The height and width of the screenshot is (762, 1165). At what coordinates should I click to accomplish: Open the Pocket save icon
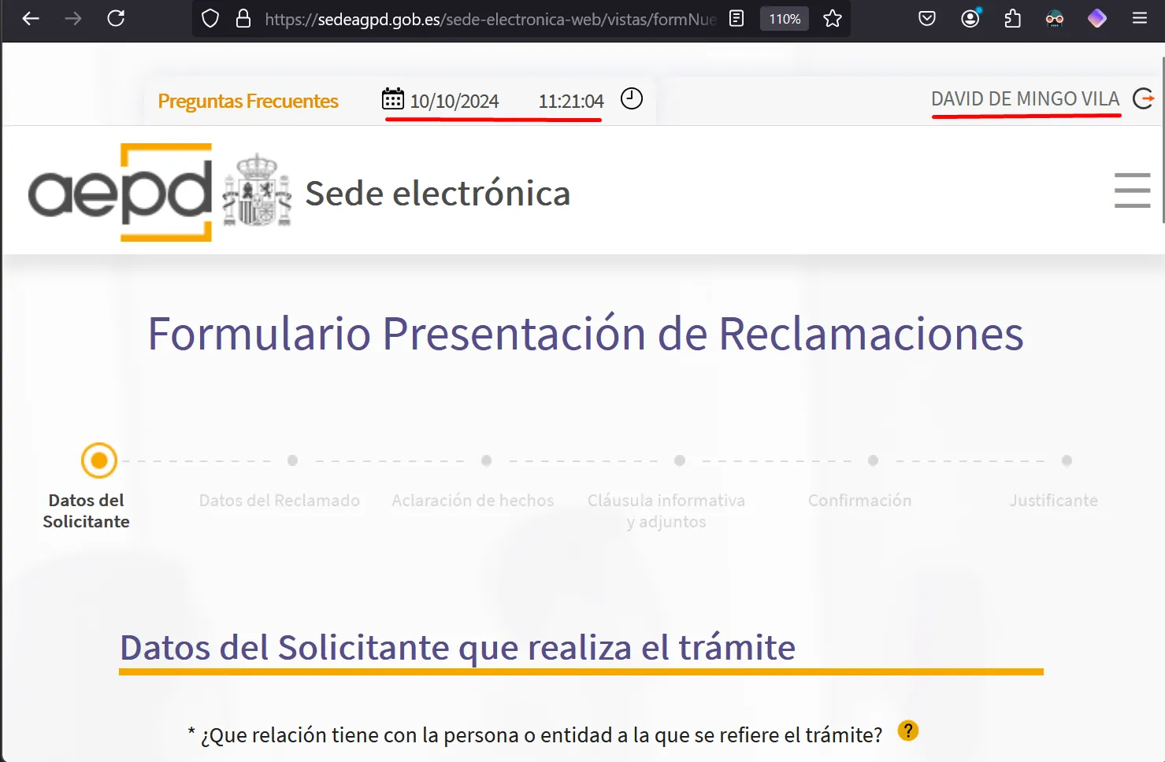[927, 18]
